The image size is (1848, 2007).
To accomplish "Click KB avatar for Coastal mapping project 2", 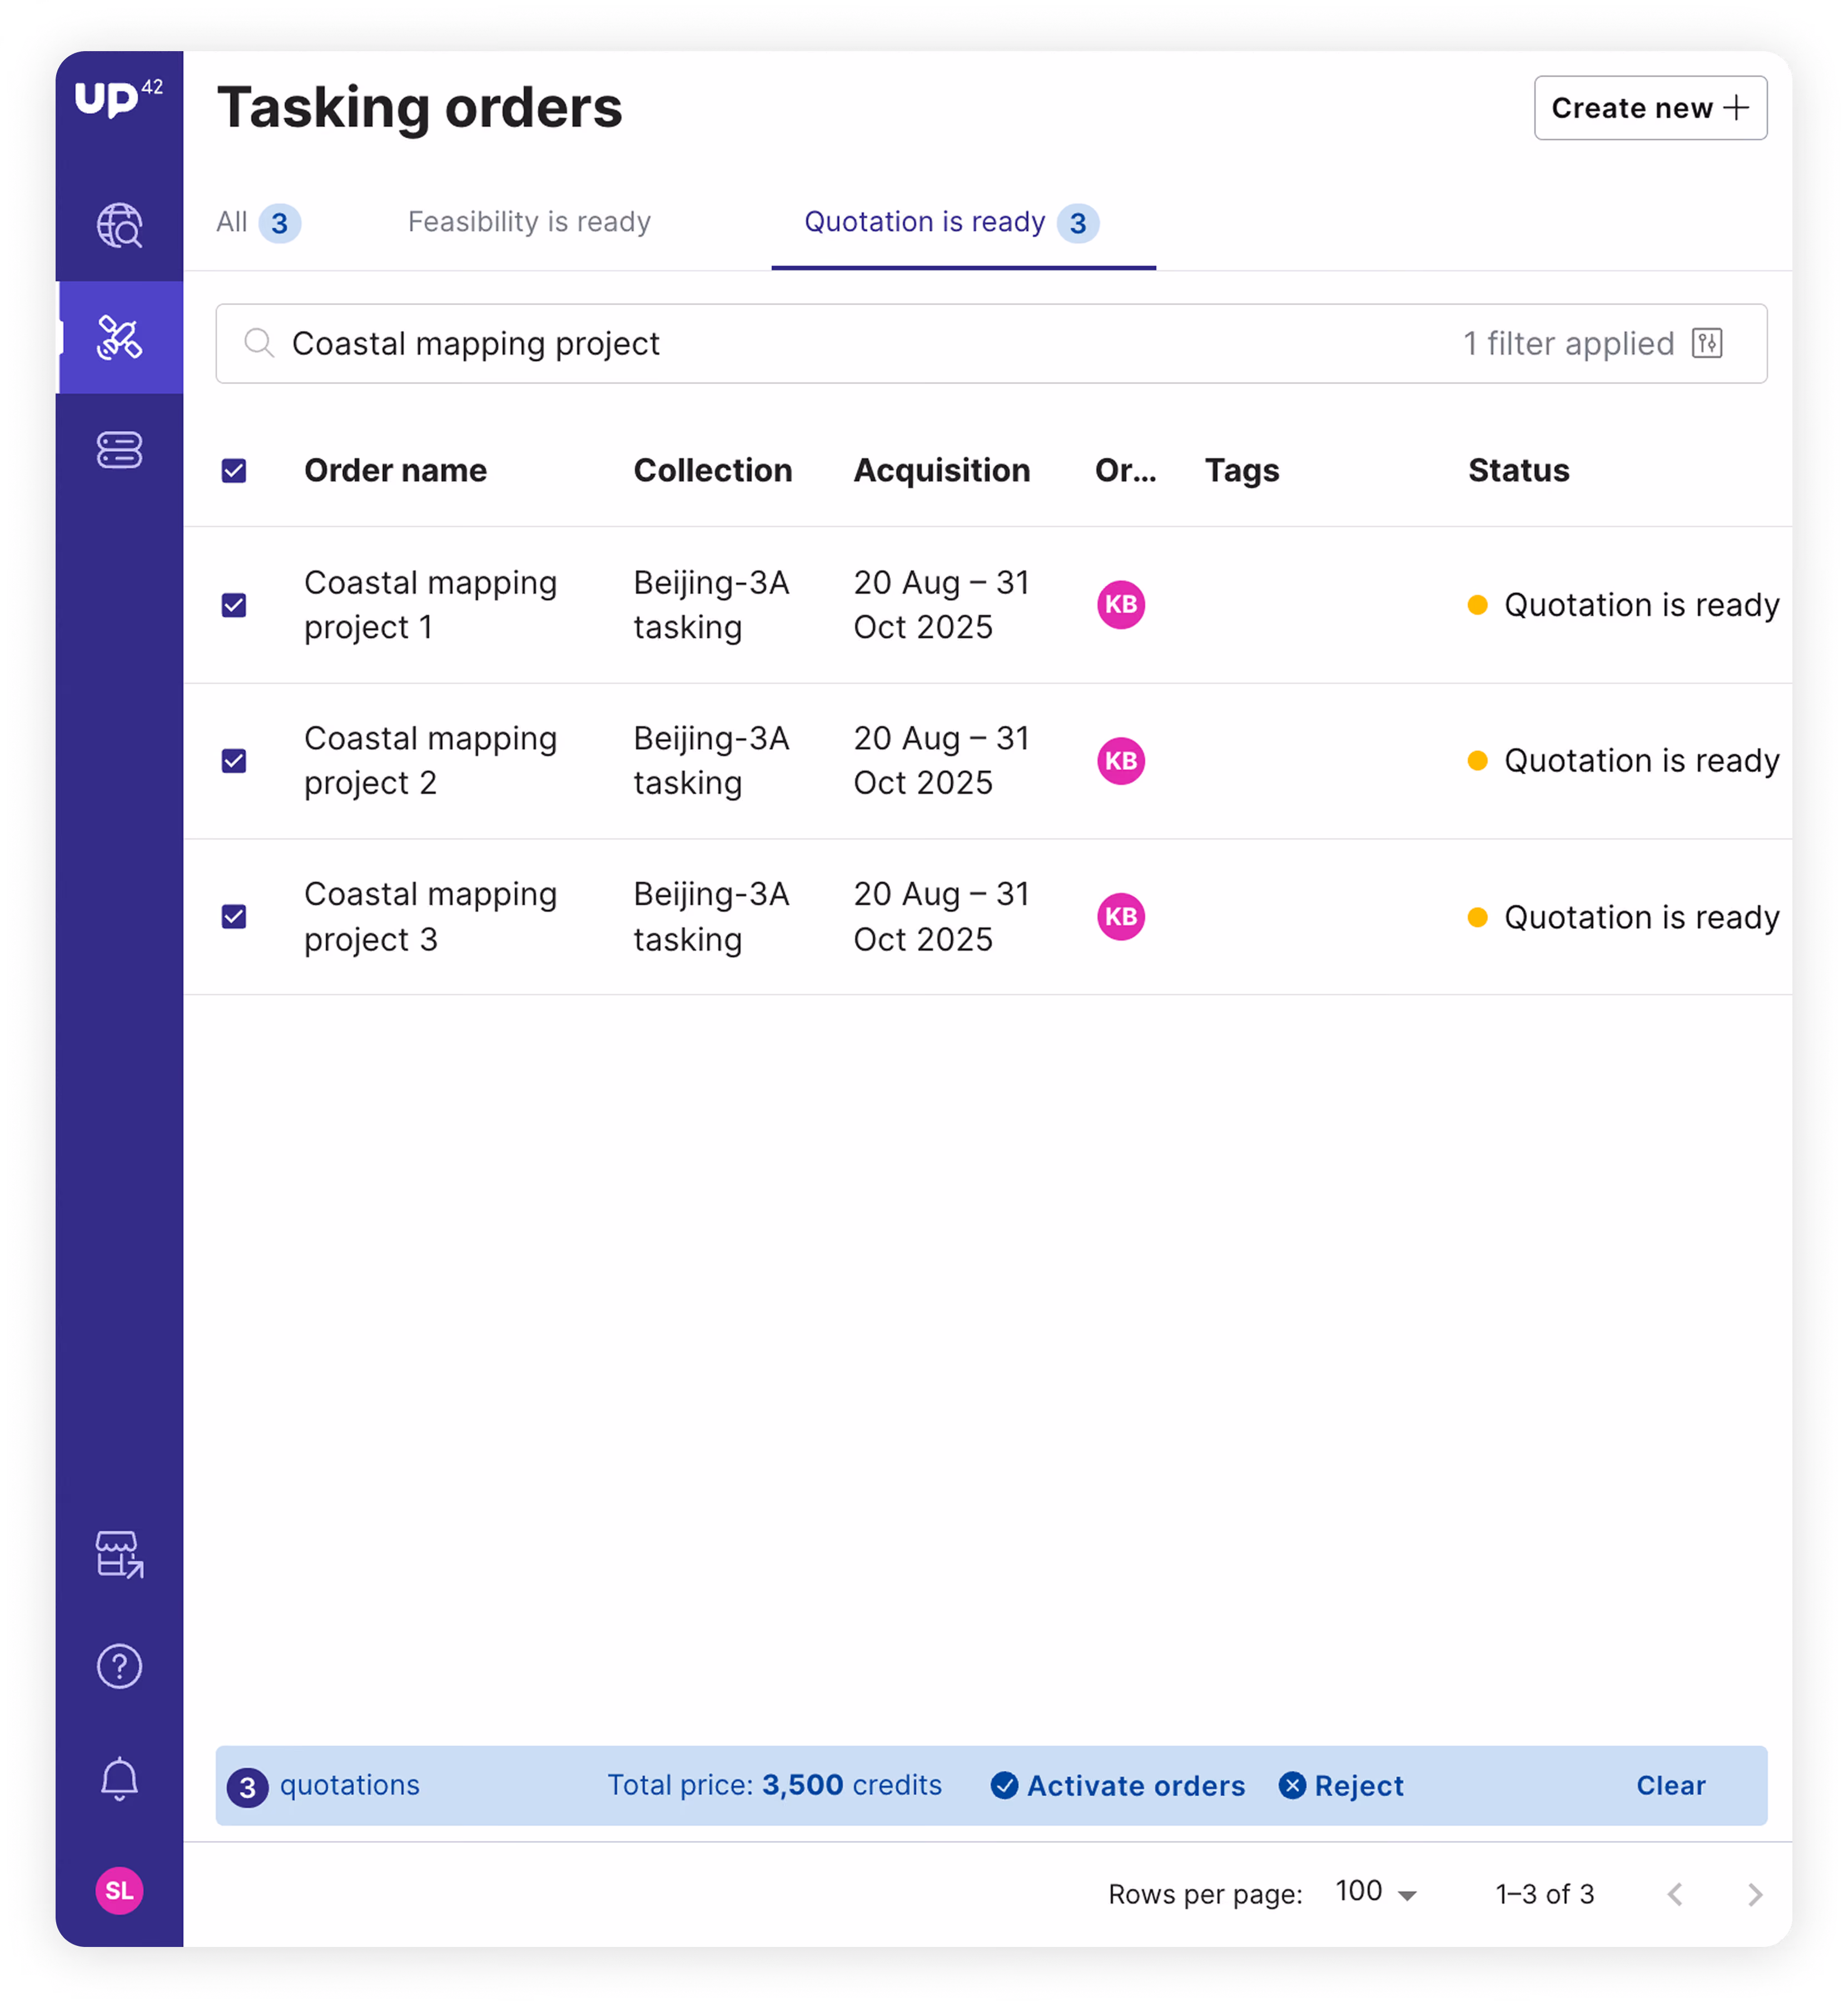I will pyautogui.click(x=1121, y=761).
